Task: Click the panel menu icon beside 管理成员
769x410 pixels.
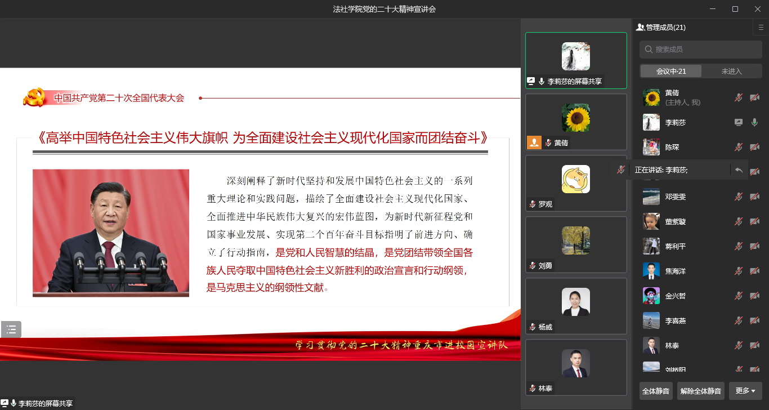Action: [x=761, y=27]
